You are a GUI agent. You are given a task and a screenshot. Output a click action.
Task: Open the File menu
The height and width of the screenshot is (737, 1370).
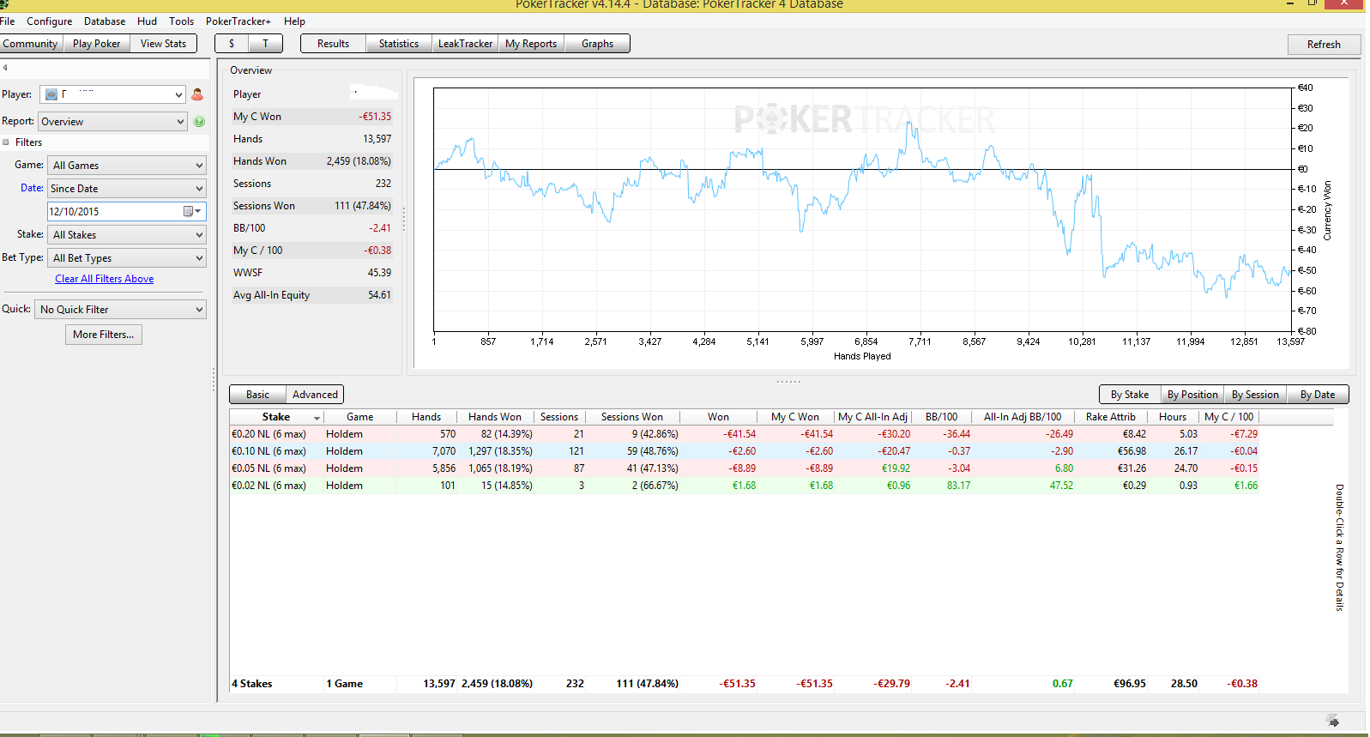click(8, 21)
